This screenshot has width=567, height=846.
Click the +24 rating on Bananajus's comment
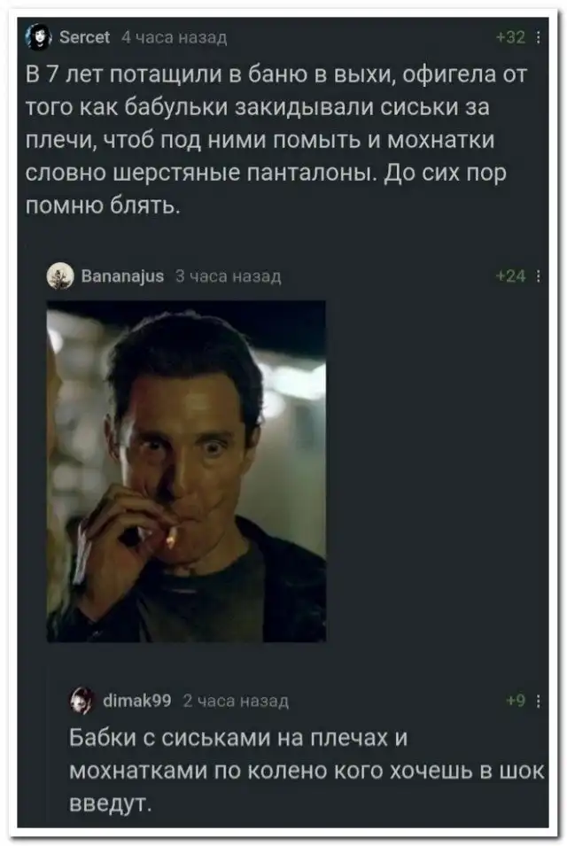[x=511, y=276]
